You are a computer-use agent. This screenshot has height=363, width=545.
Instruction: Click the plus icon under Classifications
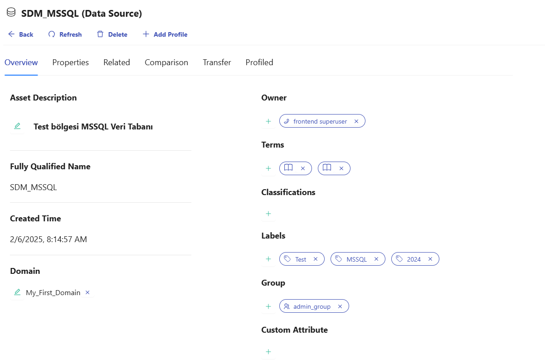pos(268,214)
